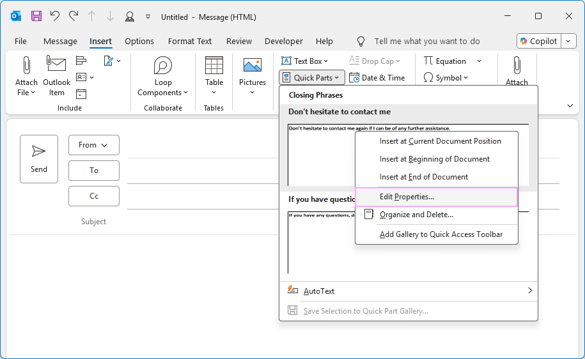
Task: Launch Copilot button
Action: tap(539, 41)
